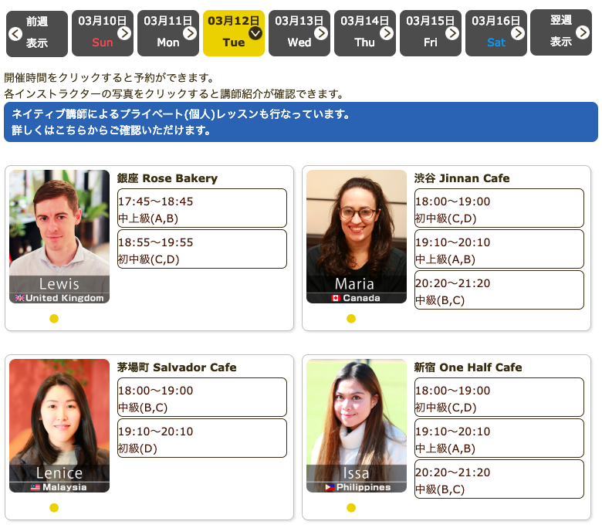The width and height of the screenshot is (602, 528).
Task: Click the yellow dot under Maria's photo
Action: coord(351,319)
